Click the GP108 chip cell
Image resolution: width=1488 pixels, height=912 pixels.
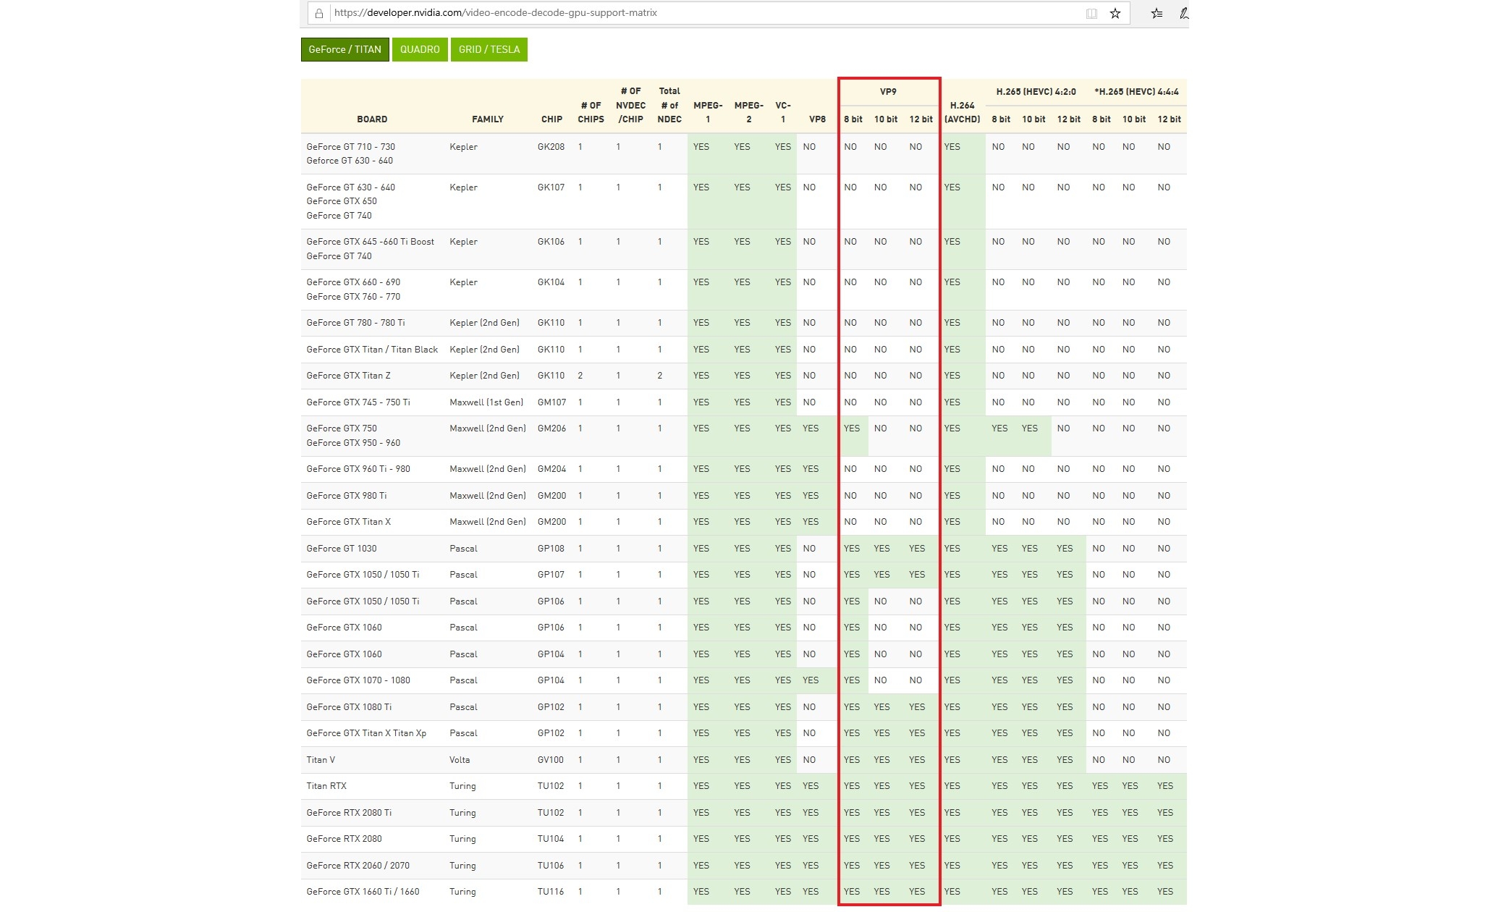pos(551,549)
